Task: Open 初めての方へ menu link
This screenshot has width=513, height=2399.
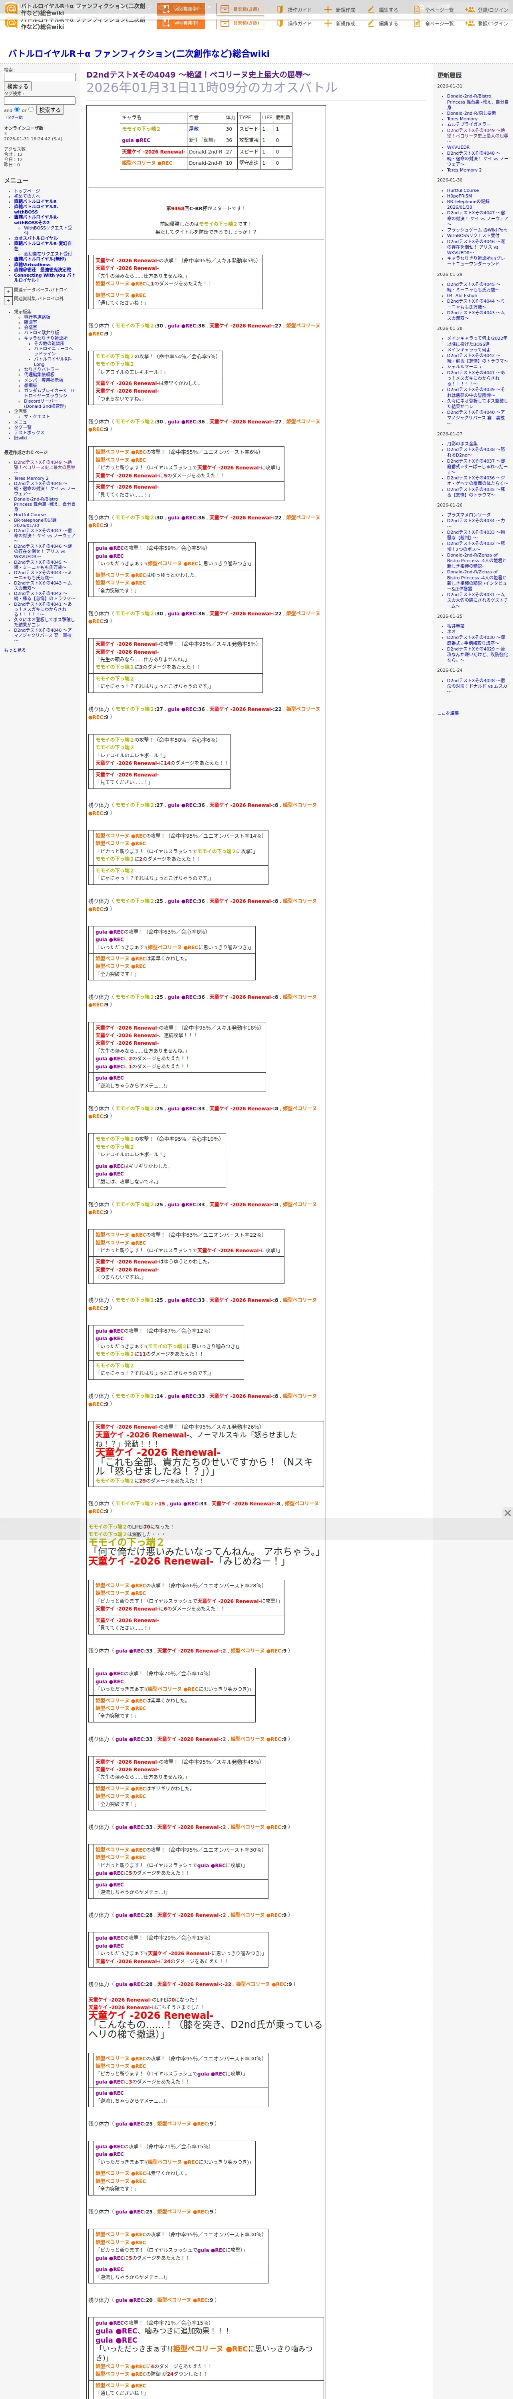Action: coord(28,196)
